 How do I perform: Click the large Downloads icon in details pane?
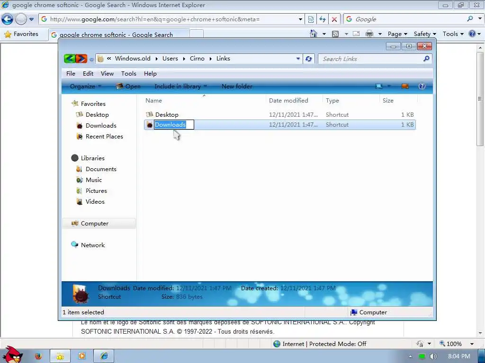pyautogui.click(x=81, y=294)
